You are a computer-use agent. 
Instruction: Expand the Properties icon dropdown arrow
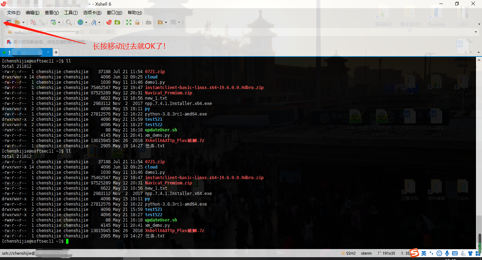59,22
